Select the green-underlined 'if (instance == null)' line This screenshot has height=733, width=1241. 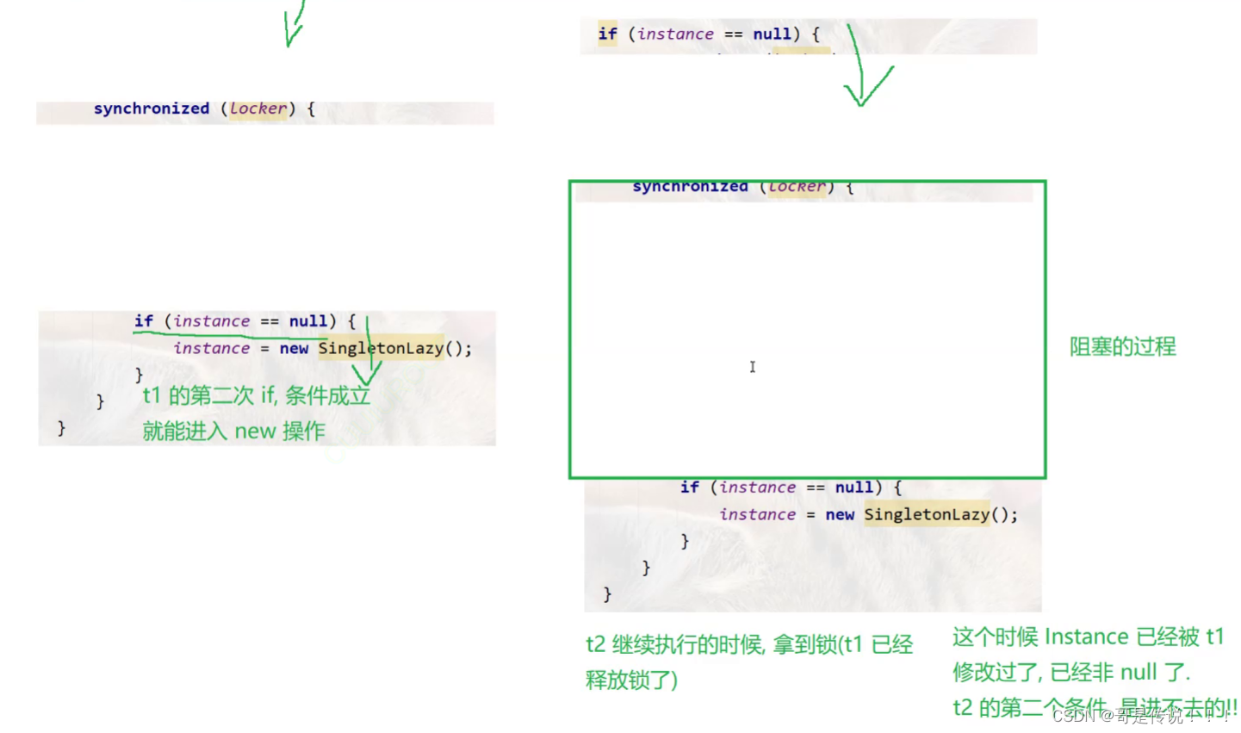pos(245,321)
